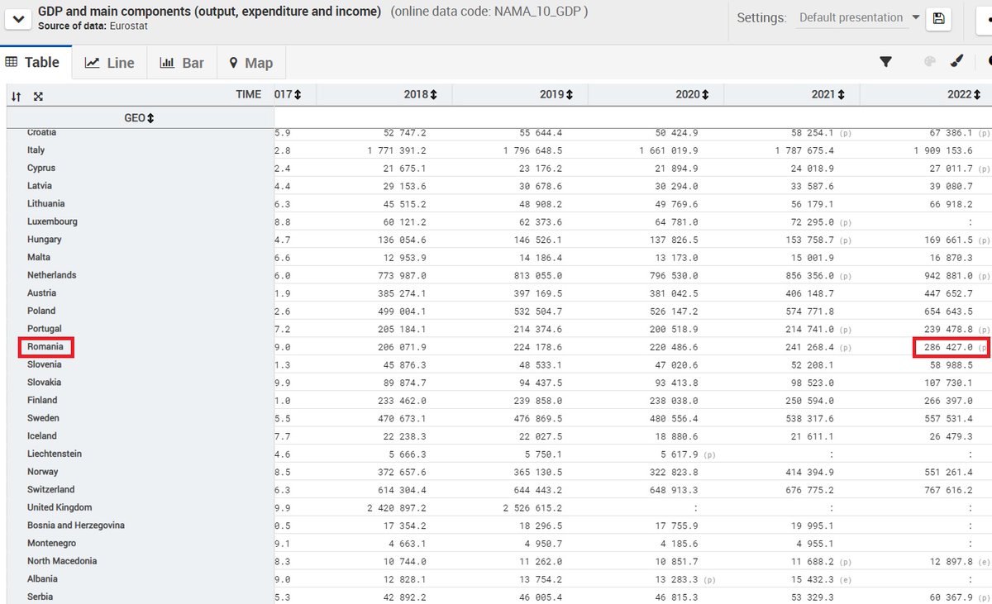The height and width of the screenshot is (604, 992).
Task: Click Poland's 2020 value 526 147.2
Action: [x=673, y=312]
